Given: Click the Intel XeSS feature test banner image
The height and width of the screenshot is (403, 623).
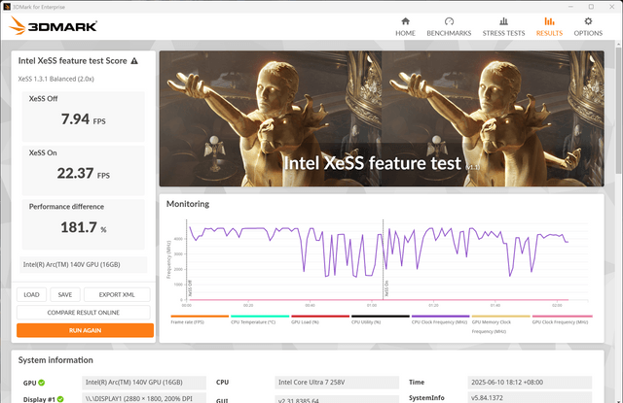Looking at the screenshot, I should point(382,118).
